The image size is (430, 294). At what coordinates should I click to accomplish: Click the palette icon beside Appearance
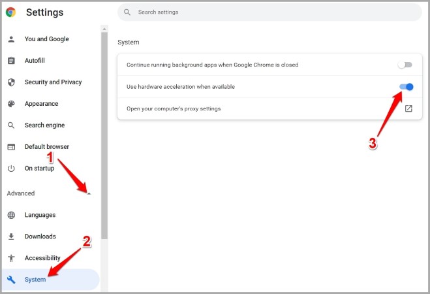pyautogui.click(x=11, y=104)
